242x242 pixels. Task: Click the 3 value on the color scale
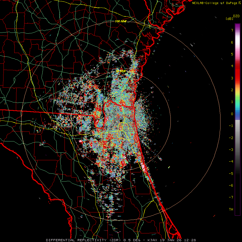[232, 78]
